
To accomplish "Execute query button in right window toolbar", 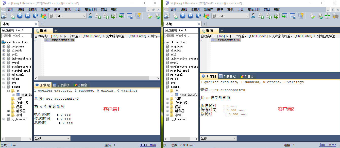I will [183, 16].
